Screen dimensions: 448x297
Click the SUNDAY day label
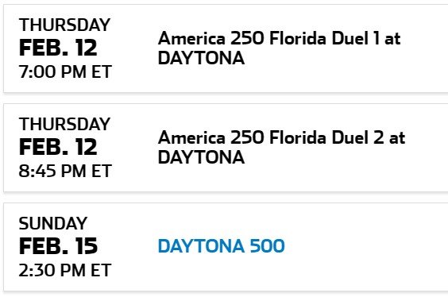coord(53,223)
